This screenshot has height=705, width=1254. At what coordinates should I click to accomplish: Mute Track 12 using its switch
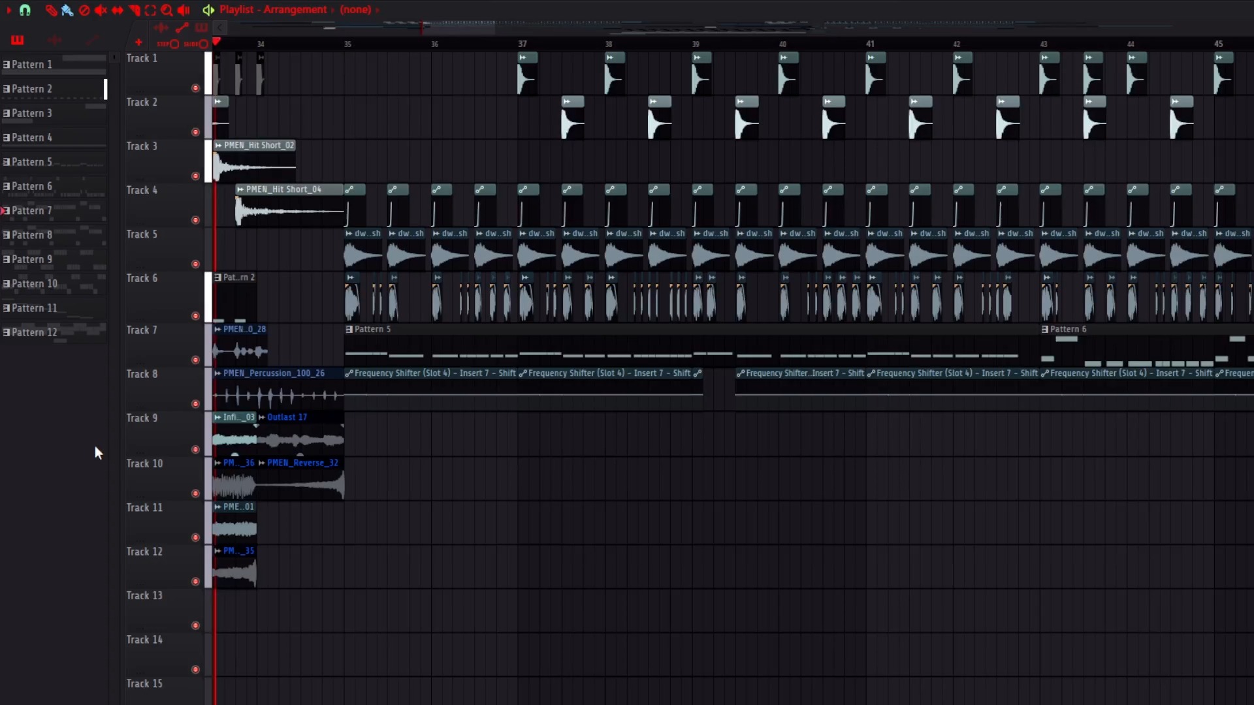(x=195, y=582)
